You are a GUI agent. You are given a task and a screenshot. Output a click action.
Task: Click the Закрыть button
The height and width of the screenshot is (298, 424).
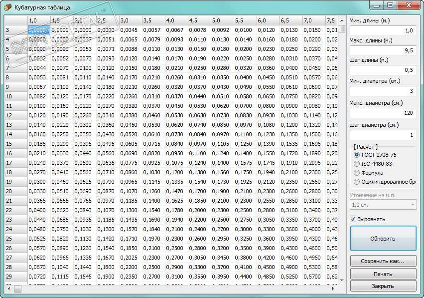(x=383, y=286)
